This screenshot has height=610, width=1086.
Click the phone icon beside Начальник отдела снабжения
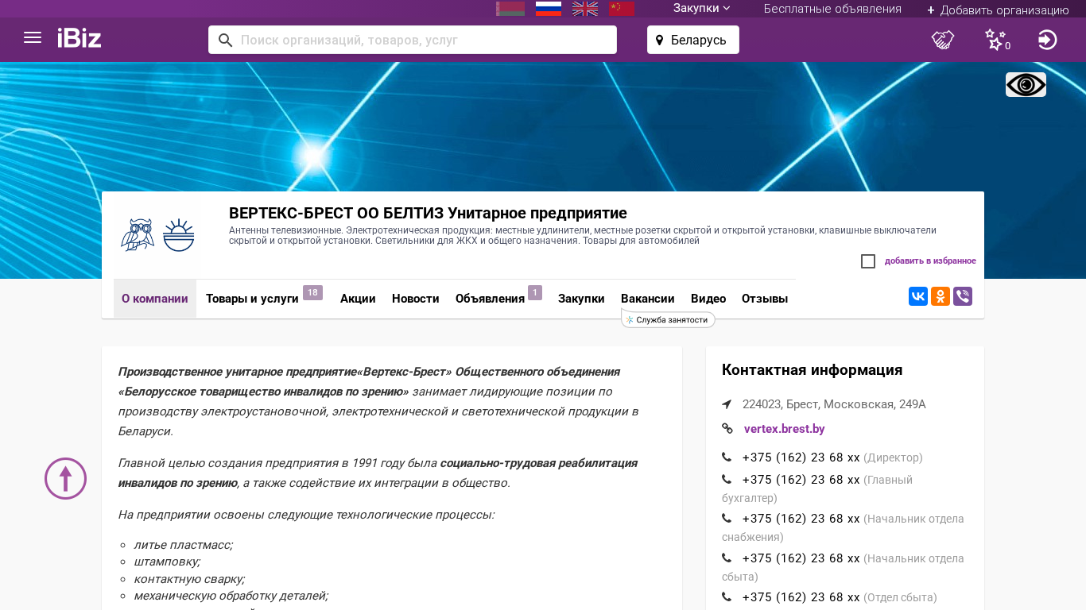[x=727, y=519]
